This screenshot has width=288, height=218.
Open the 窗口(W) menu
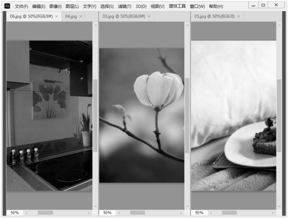[x=197, y=7]
